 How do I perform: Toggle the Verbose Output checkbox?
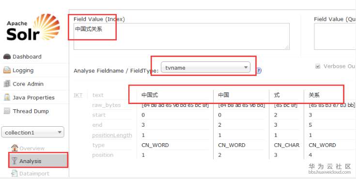pyautogui.click(x=318, y=66)
